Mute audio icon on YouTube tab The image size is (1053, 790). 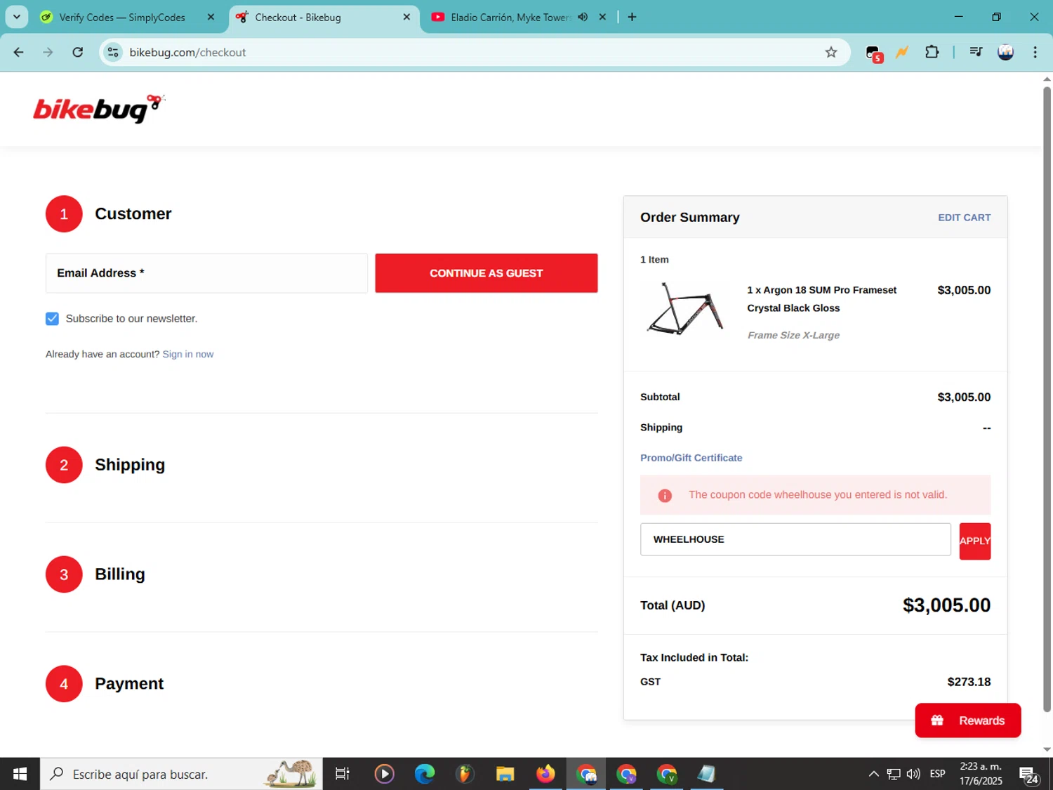pyautogui.click(x=583, y=17)
